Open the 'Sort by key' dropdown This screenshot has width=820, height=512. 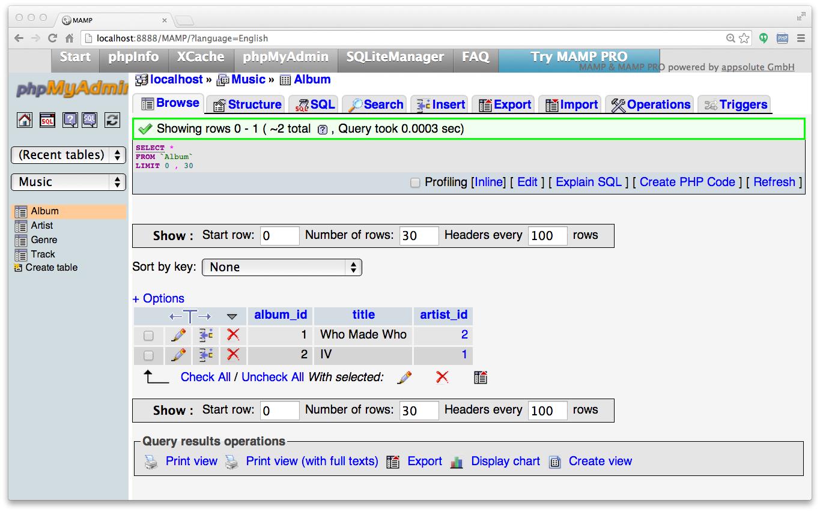pos(282,267)
